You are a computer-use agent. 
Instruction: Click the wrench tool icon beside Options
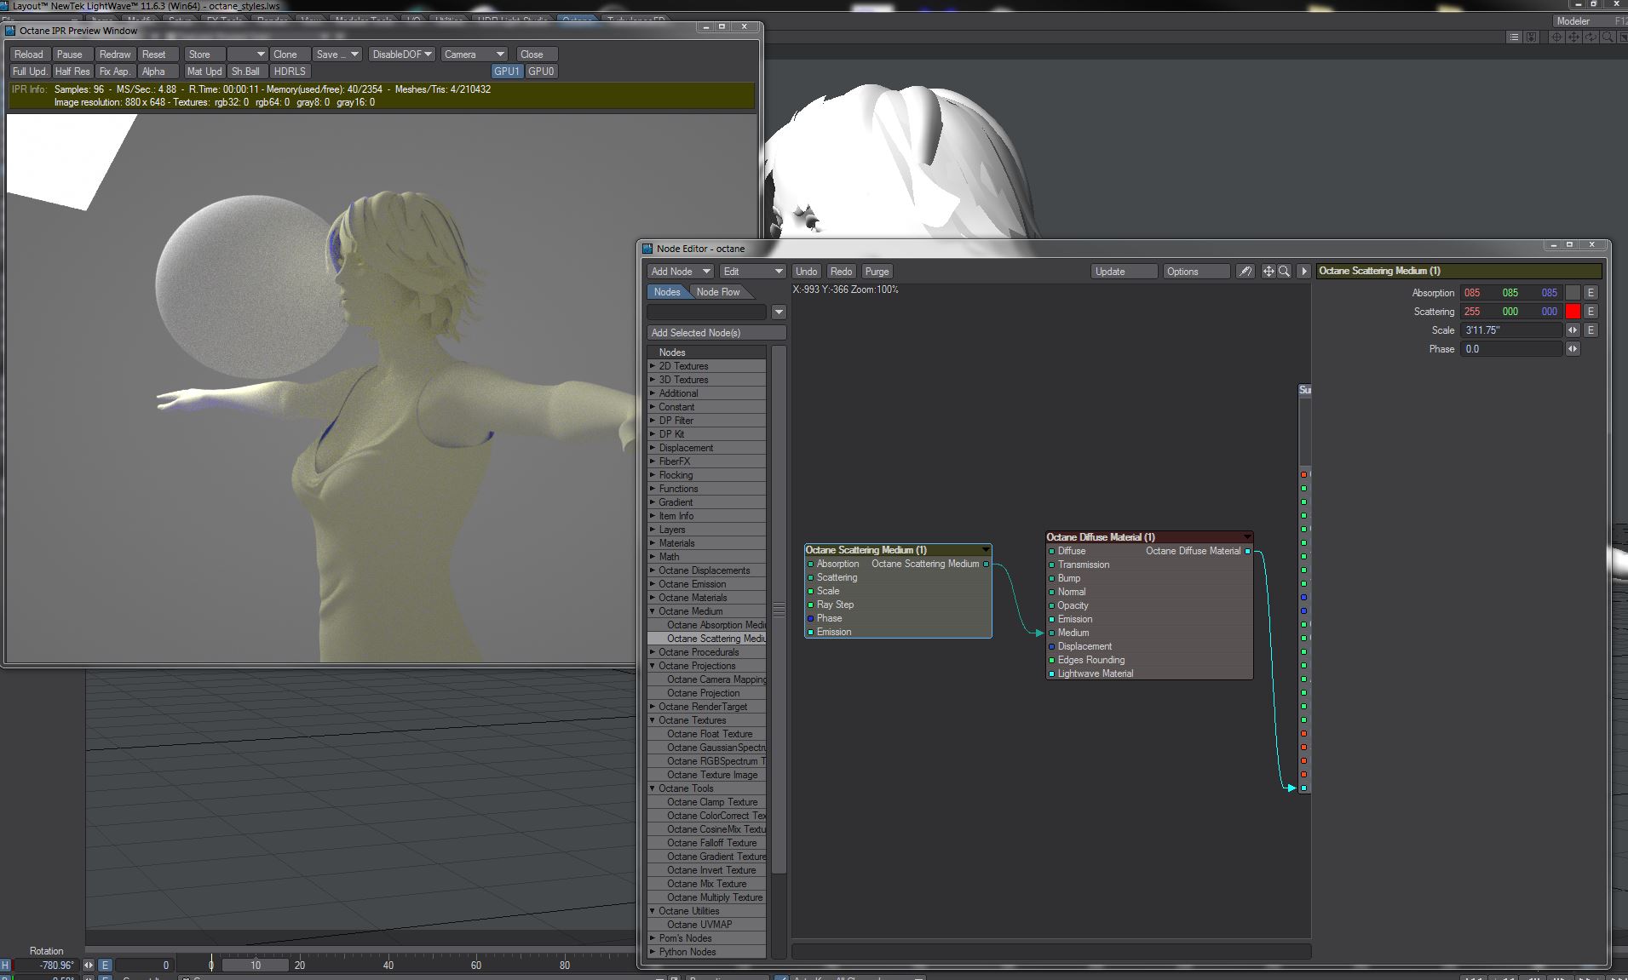click(1245, 272)
